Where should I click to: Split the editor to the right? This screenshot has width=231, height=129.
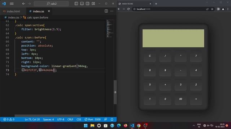pos(106,11)
